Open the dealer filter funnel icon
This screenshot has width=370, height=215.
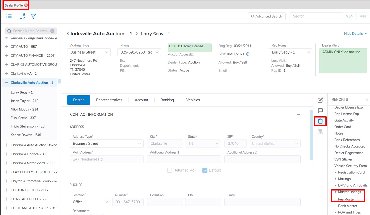(x=33, y=16)
